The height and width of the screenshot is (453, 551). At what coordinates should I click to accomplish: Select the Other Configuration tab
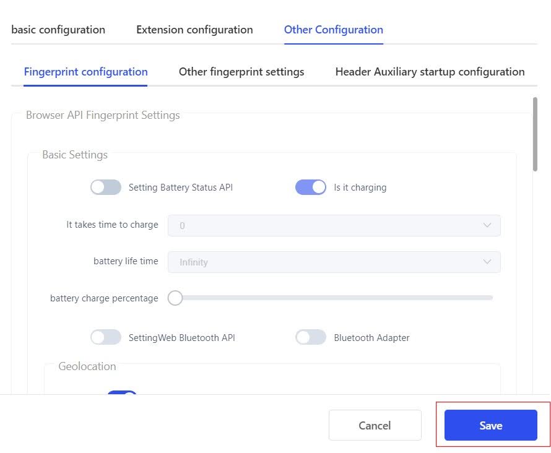(333, 30)
